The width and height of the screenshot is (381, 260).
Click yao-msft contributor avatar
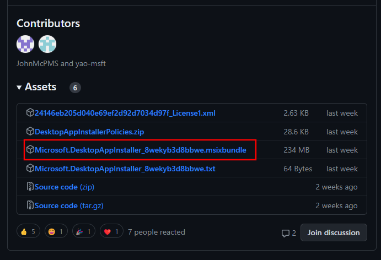click(x=47, y=44)
